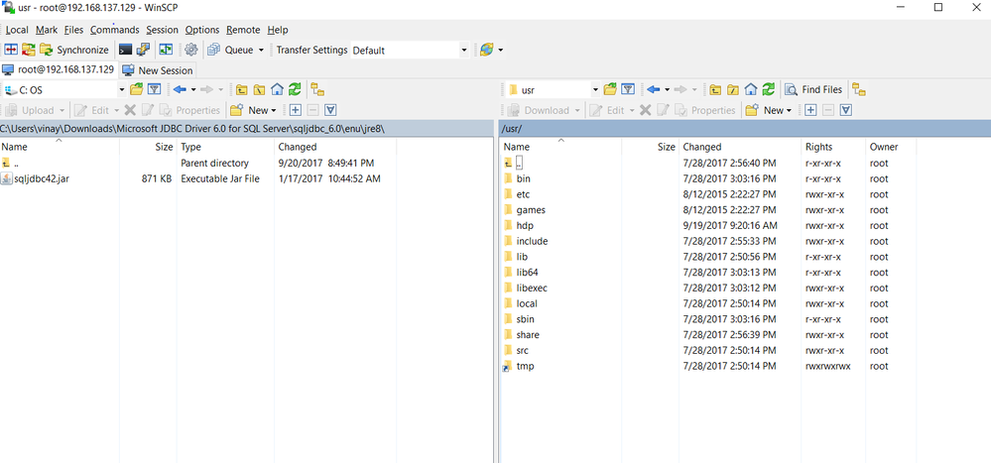The image size is (991, 463).
Task: Sort local panel by Size column
Action: click(149, 147)
